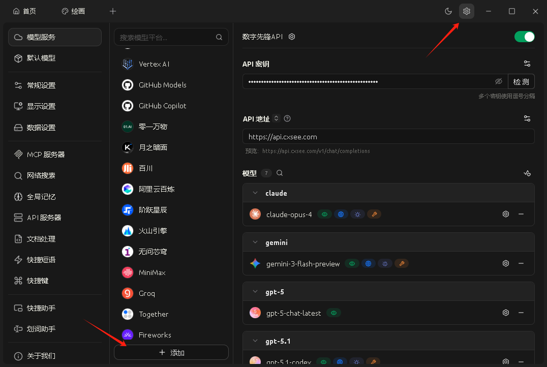Open settings gear in title bar
Screen dimensions: 547x367
coord(466,11)
